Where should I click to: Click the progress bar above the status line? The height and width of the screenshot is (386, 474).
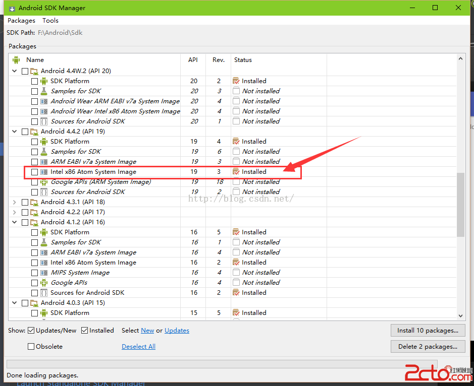[x=222, y=364]
